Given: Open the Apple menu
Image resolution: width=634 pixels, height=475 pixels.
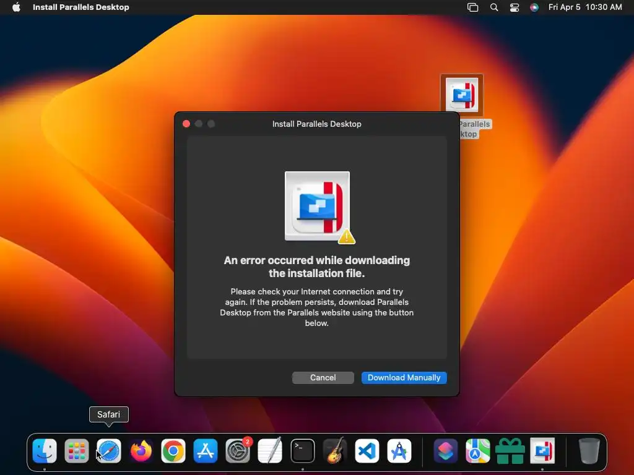Looking at the screenshot, I should click(x=16, y=7).
